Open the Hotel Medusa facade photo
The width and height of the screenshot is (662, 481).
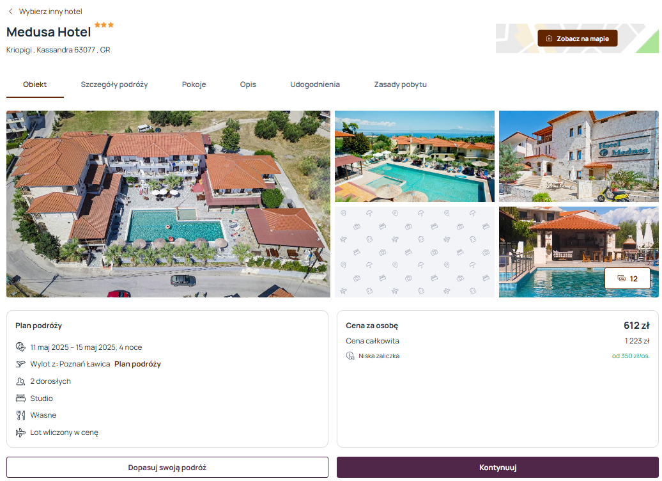click(579, 156)
